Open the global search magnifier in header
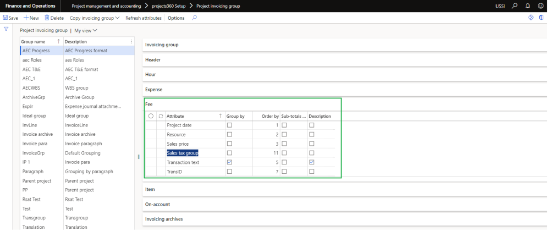Viewport: 550px width, 231px height. [x=515, y=5]
